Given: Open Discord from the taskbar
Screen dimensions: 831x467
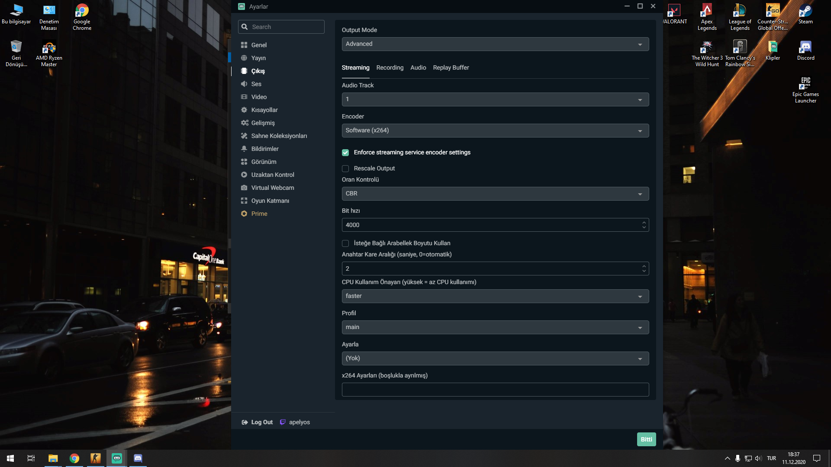Looking at the screenshot, I should point(138,458).
